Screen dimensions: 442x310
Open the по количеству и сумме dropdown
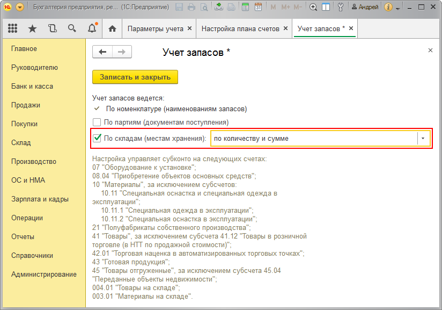pyautogui.click(x=424, y=138)
